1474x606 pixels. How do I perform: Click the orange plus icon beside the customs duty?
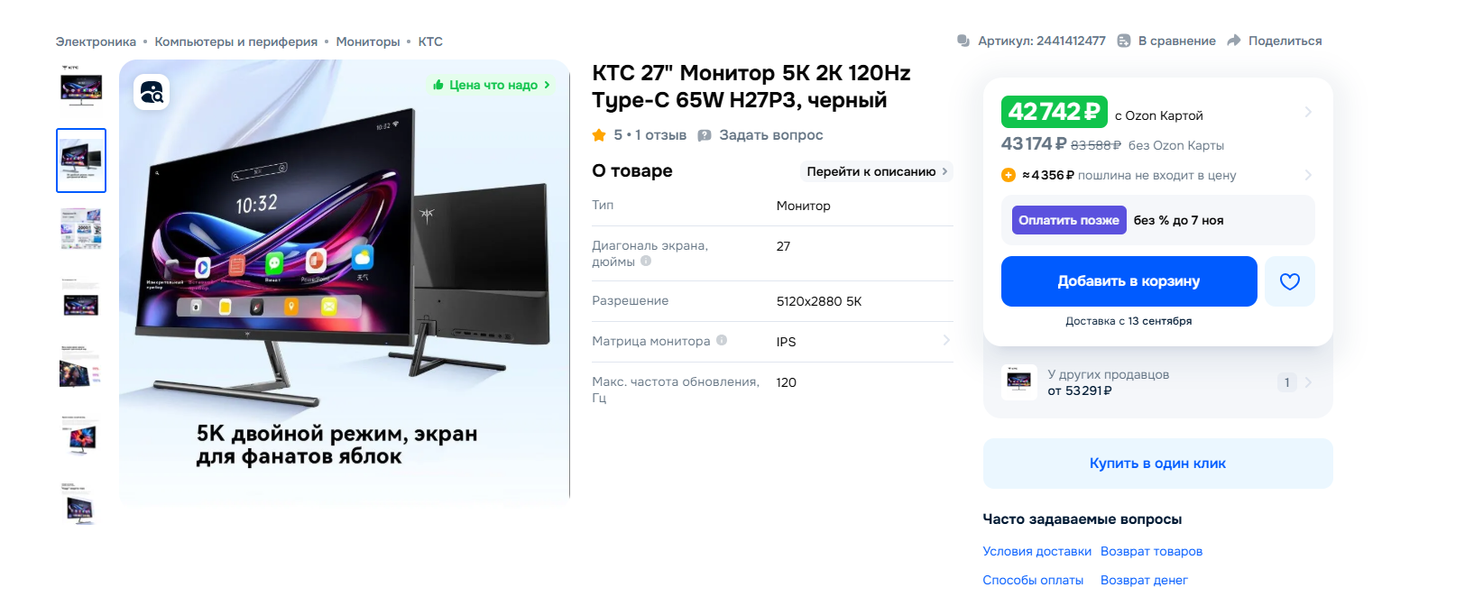pyautogui.click(x=1009, y=175)
